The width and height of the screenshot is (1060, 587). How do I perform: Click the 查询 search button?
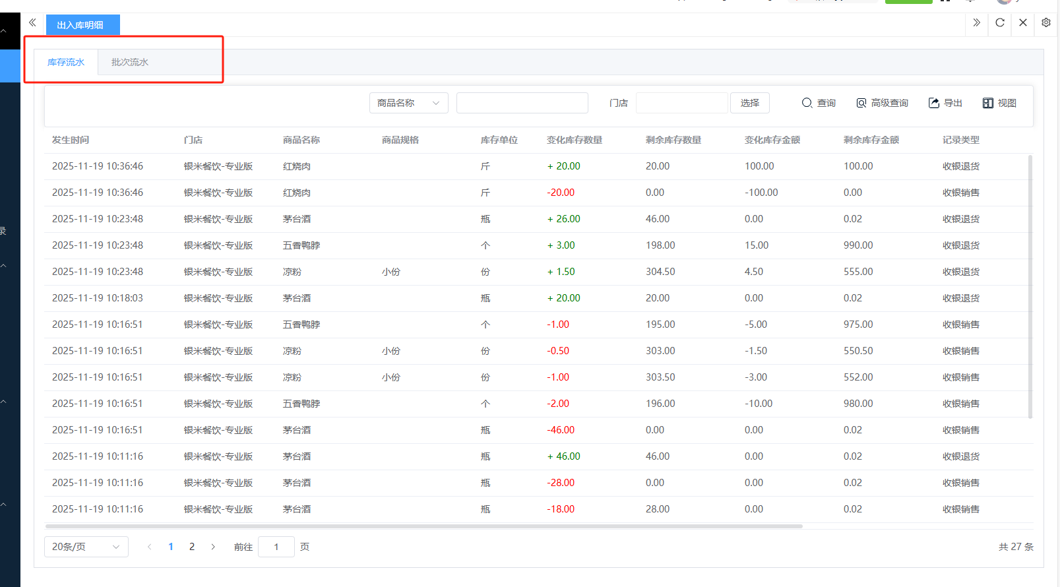coord(819,104)
